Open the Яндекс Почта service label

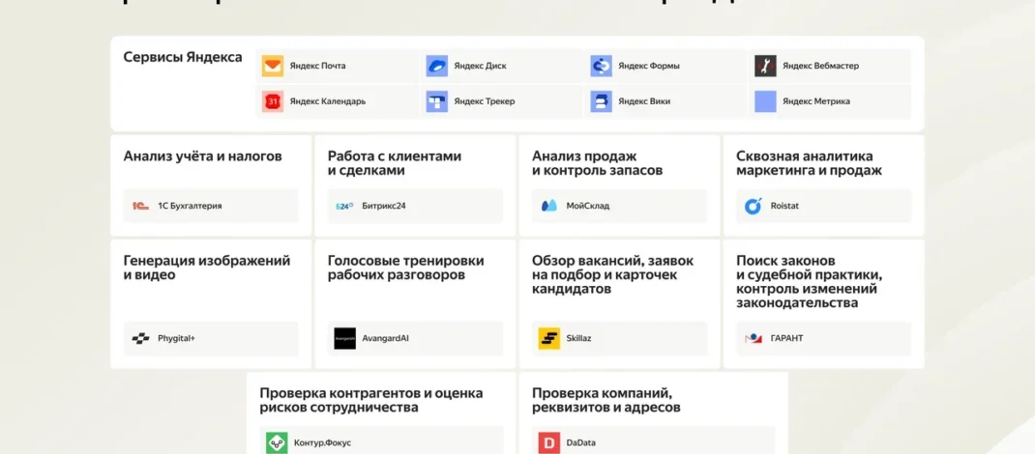[x=317, y=66]
